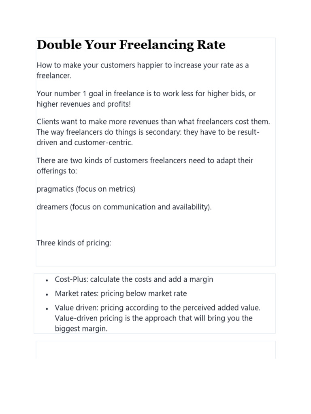Click the bullet marker before "Market rates"
The image size is (311, 414).
[x=47, y=294]
